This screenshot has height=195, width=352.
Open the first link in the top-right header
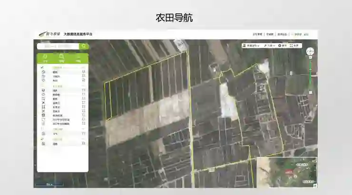(257, 34)
